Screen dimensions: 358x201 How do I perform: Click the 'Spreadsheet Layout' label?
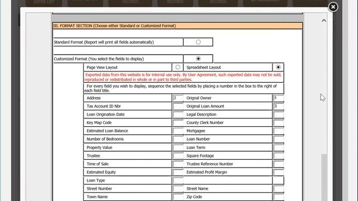[x=204, y=67]
